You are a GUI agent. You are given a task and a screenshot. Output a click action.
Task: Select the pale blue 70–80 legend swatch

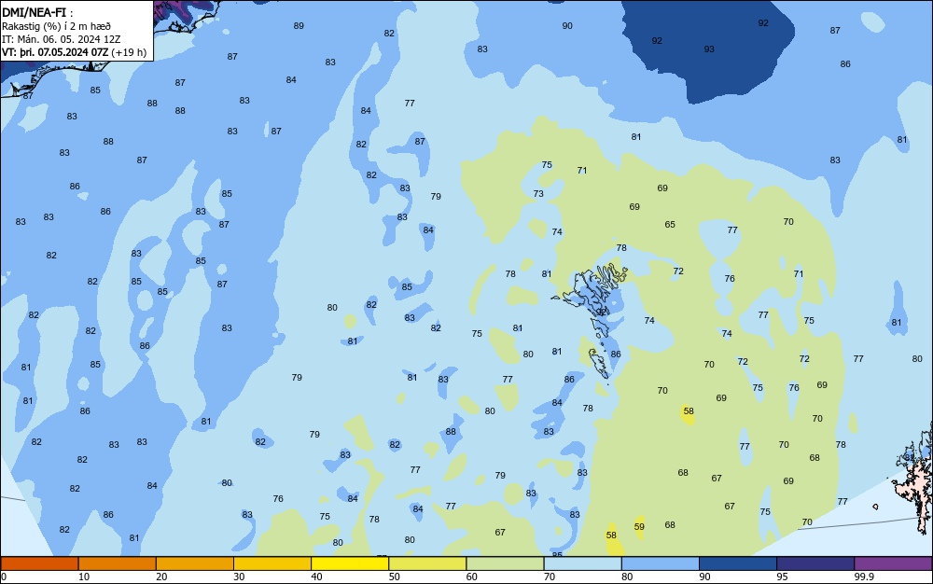582,563
